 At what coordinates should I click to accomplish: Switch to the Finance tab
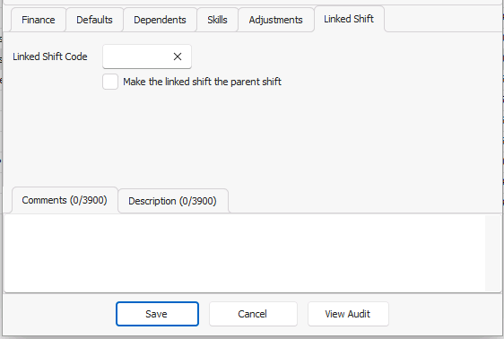click(x=39, y=20)
